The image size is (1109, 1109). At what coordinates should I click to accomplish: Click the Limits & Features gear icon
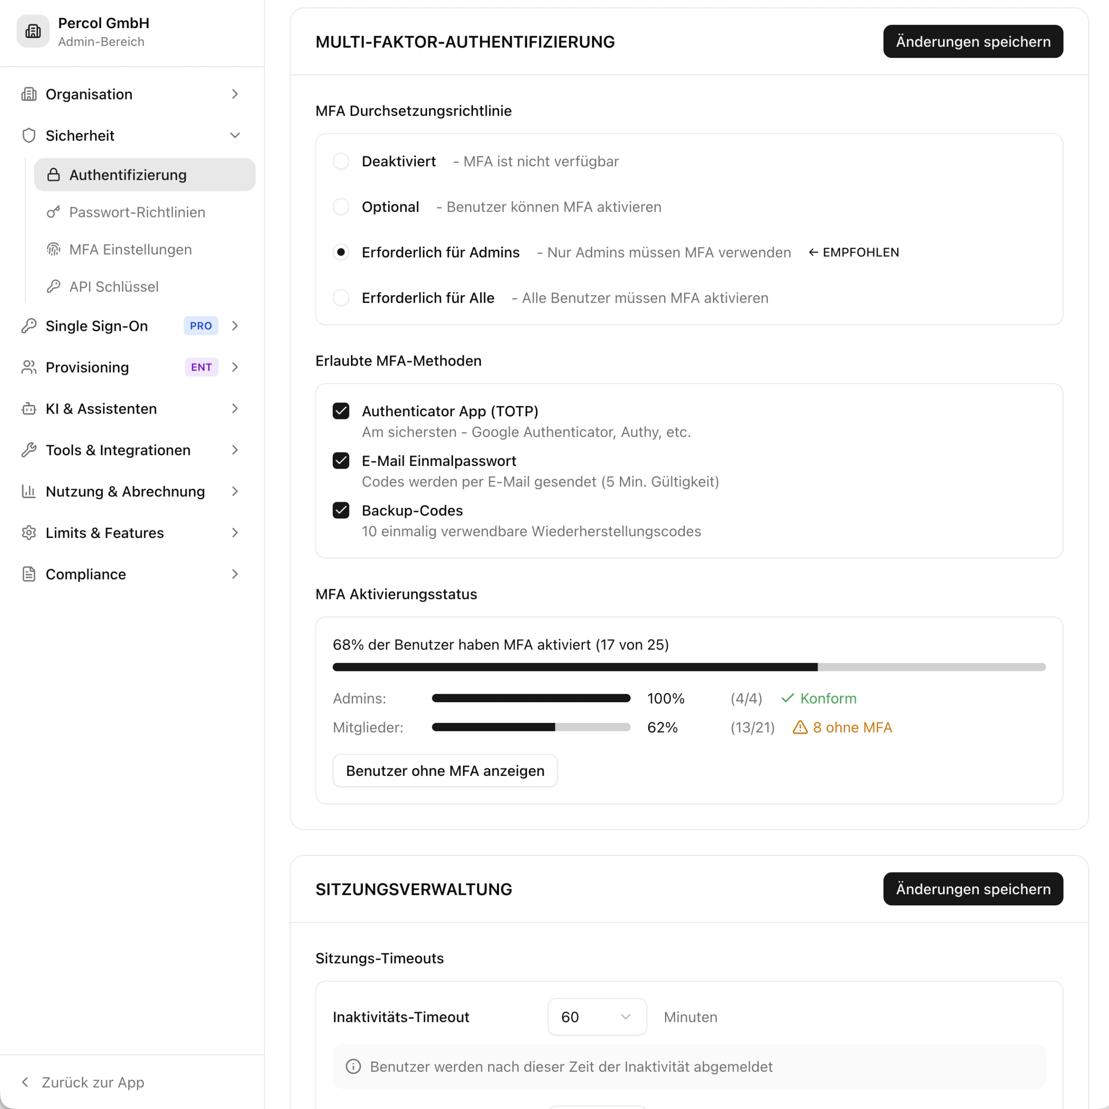(29, 533)
